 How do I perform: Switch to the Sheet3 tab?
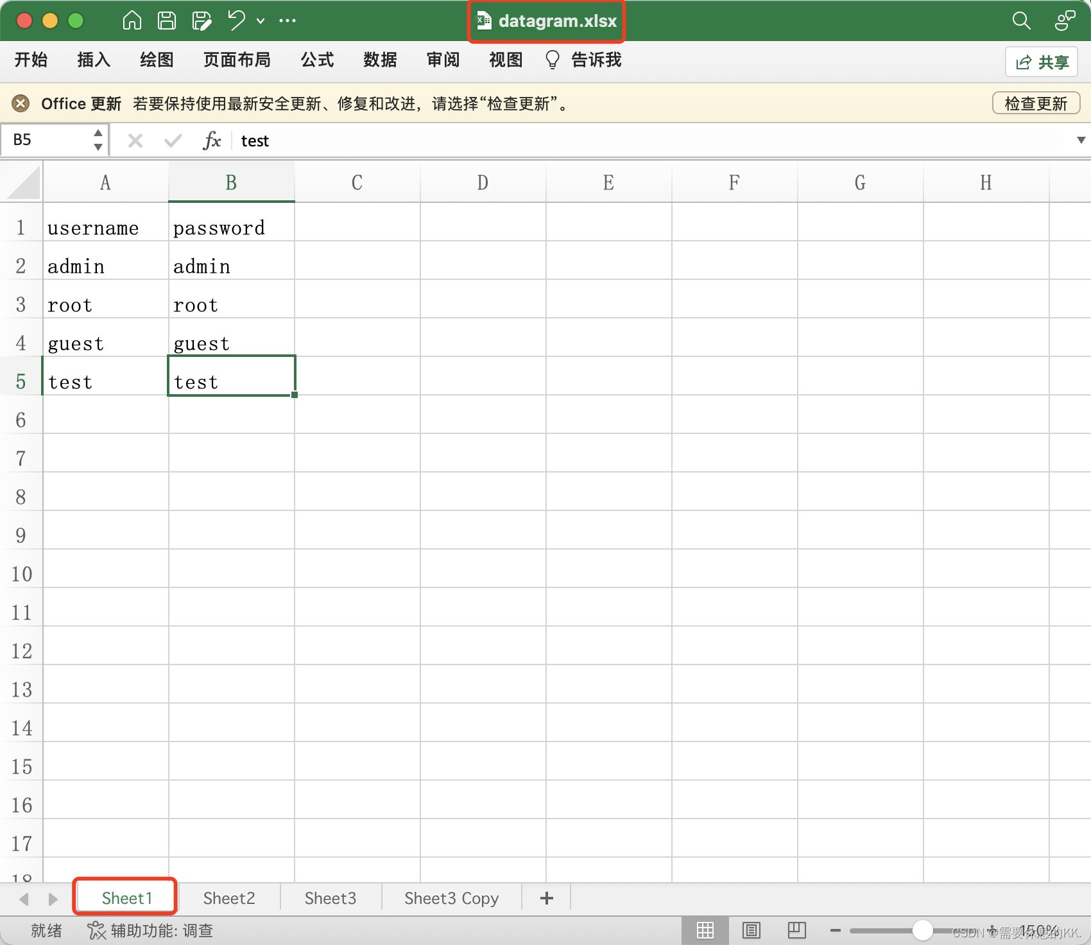(331, 898)
